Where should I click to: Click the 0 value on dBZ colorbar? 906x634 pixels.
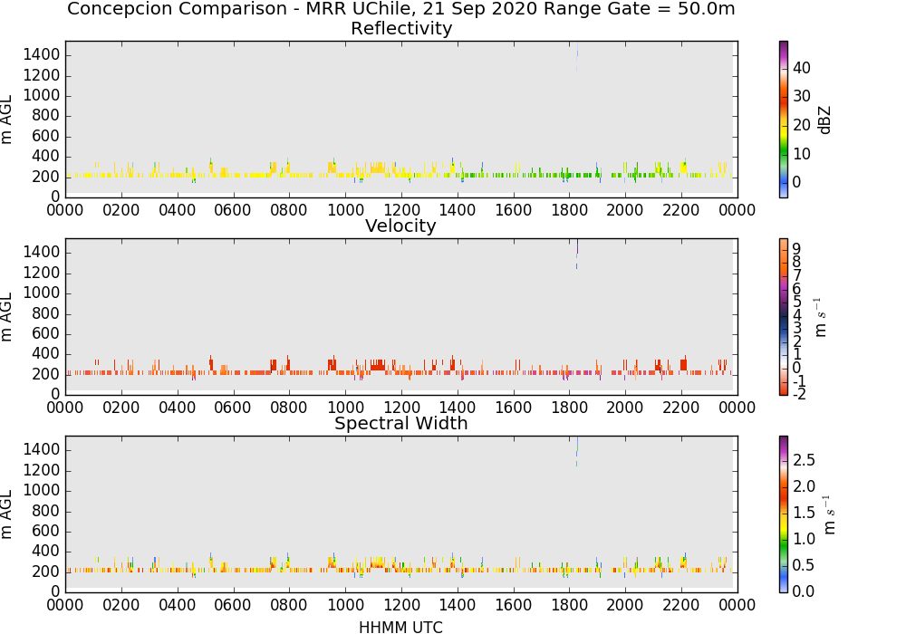[796, 182]
